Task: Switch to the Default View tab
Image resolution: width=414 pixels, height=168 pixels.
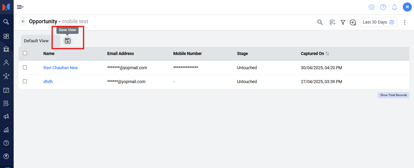Action: point(36,41)
